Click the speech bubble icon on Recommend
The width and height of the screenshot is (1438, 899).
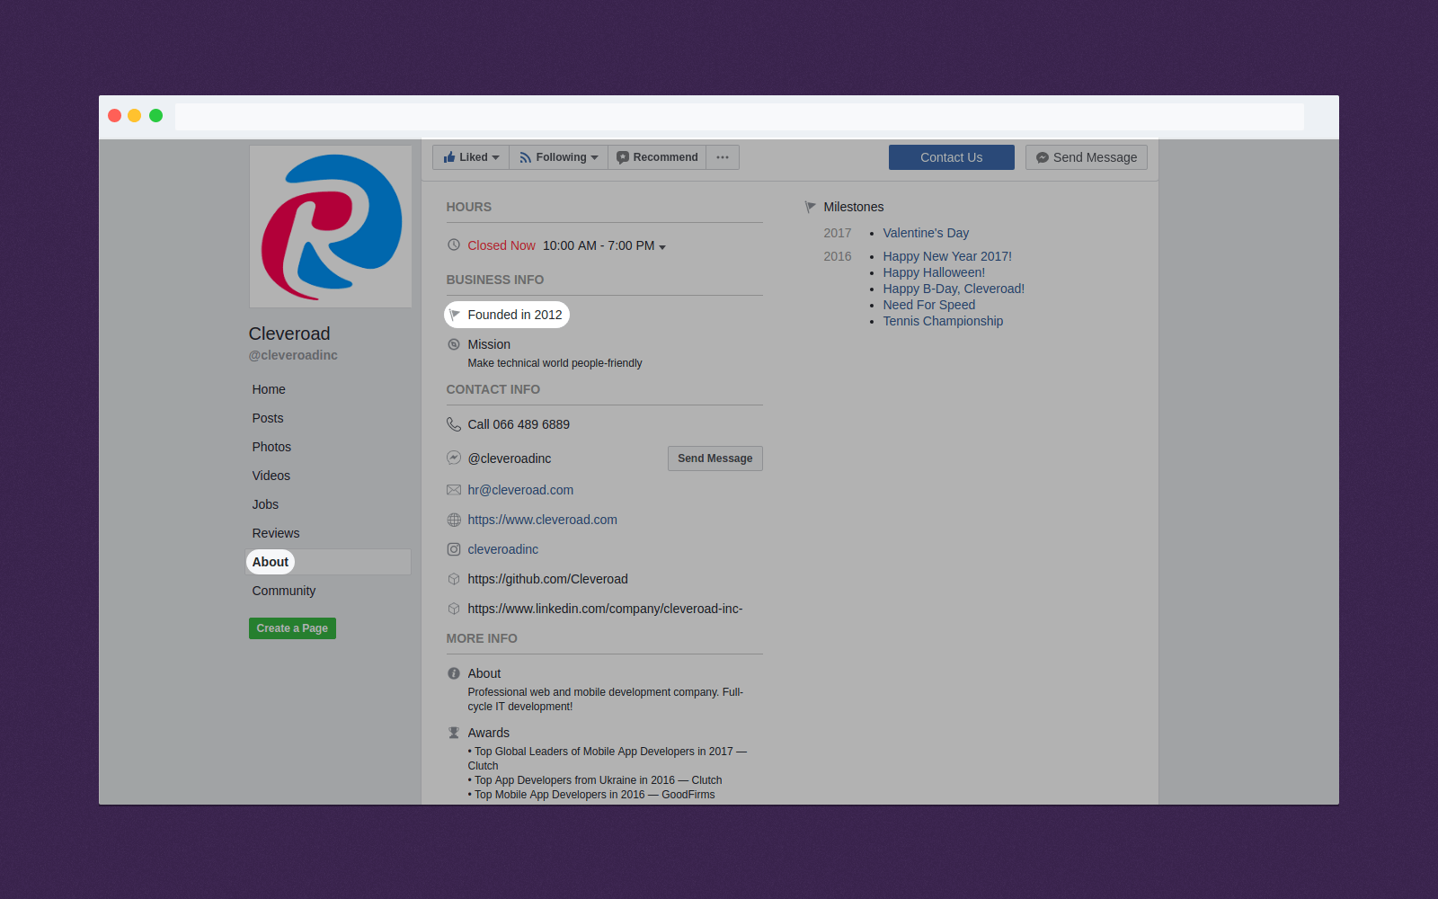click(x=623, y=157)
